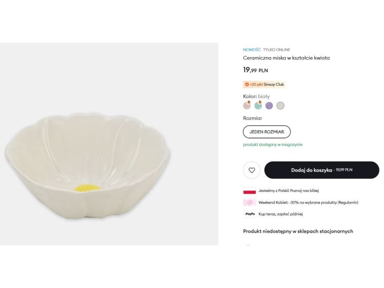The height and width of the screenshot is (288, 384).
Task: Select the pink beige color swatch
Action: coord(247,106)
